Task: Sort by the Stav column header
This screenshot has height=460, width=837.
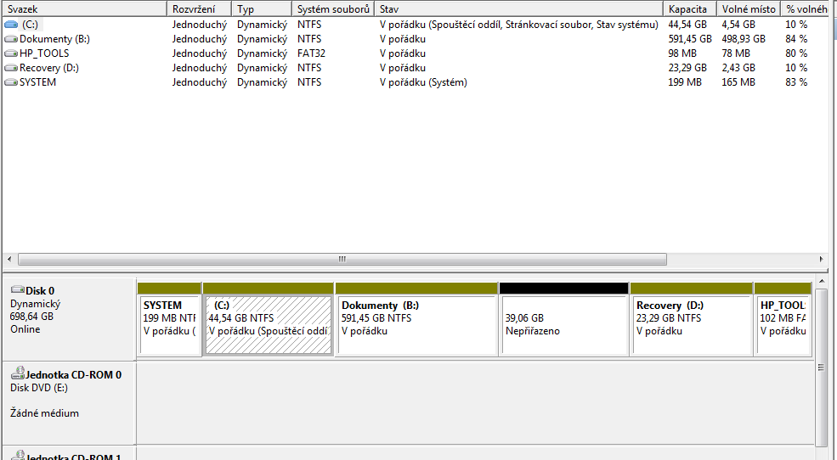Action: pos(518,9)
